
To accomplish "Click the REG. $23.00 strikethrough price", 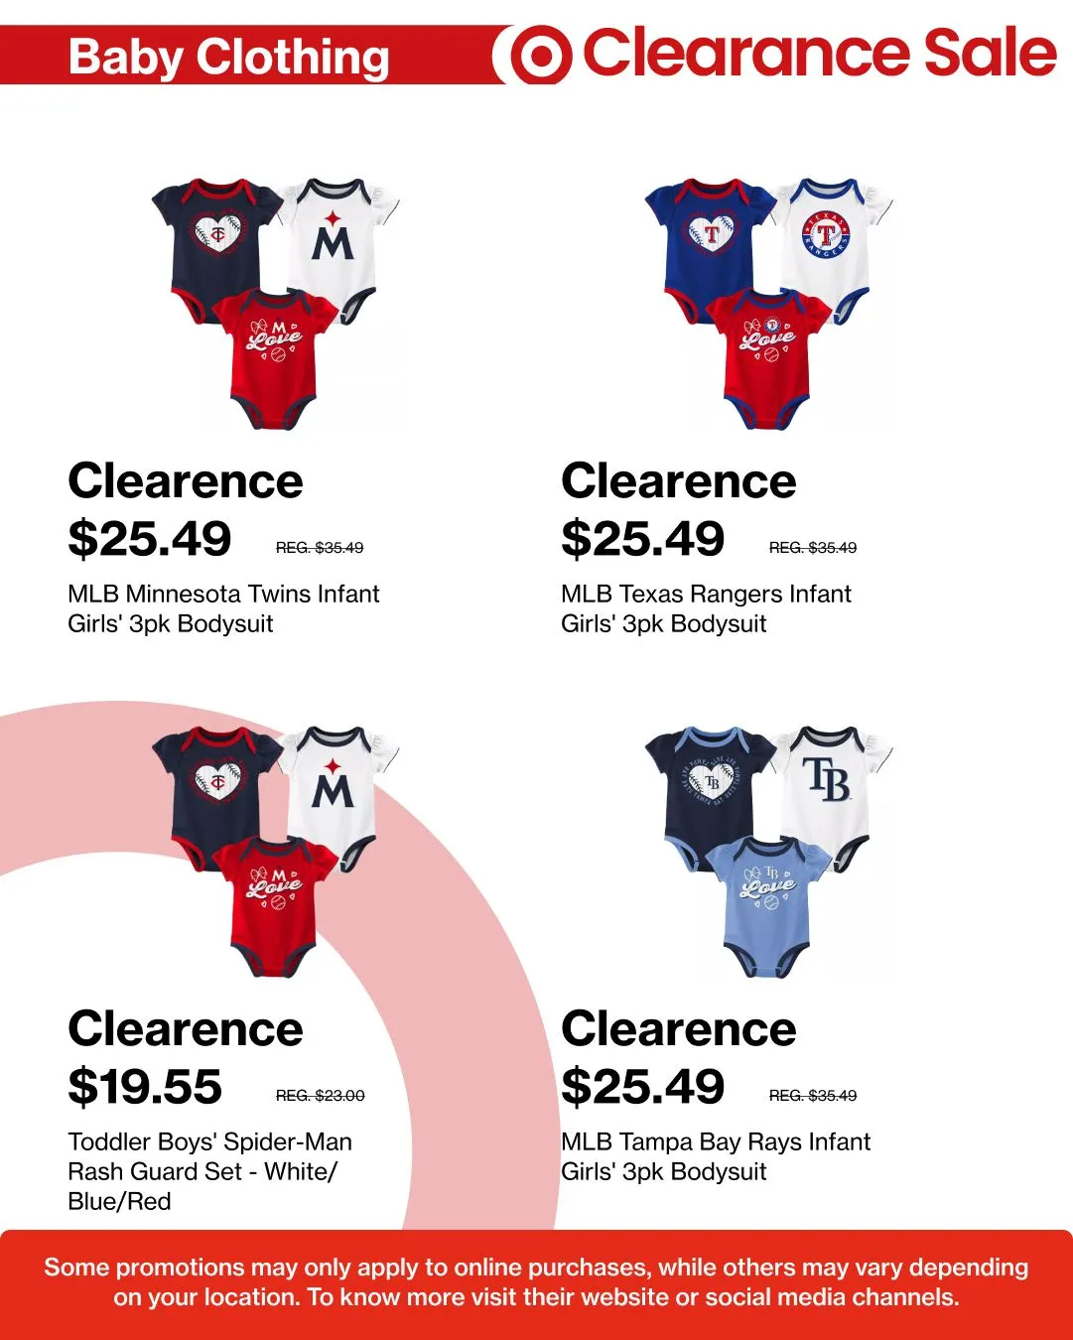I will point(321,1095).
